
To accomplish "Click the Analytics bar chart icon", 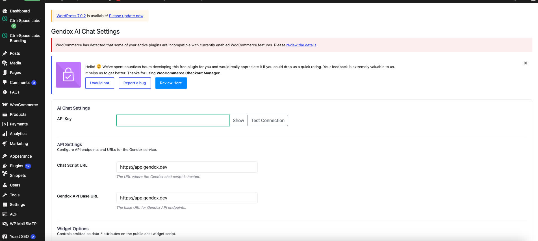I will pos(5,134).
